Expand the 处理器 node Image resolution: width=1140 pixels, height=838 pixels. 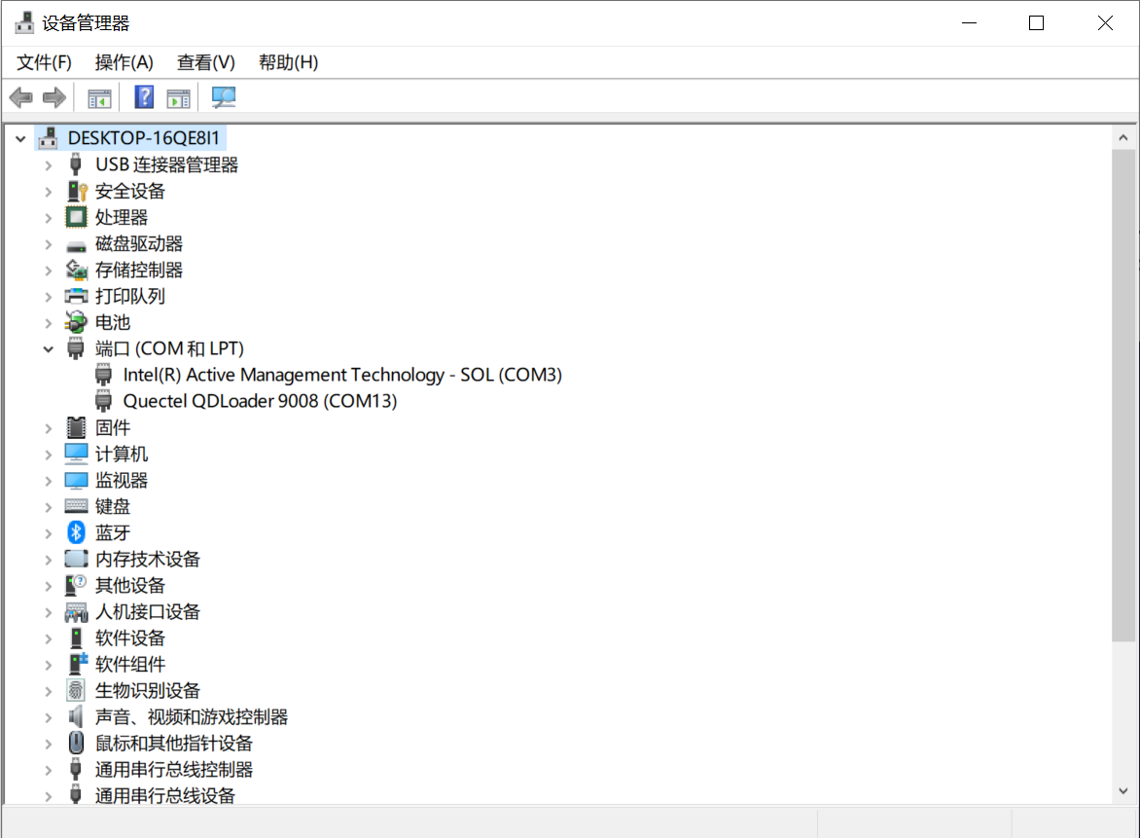(x=48, y=218)
